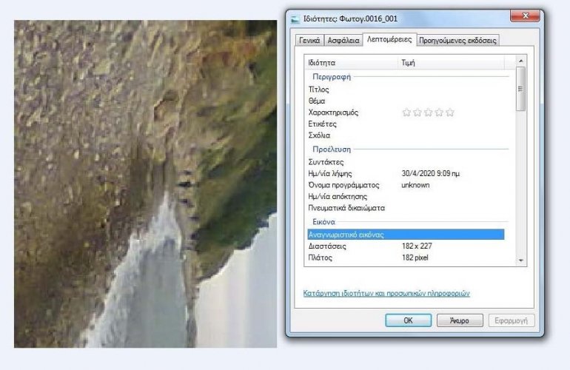
Task: Click the Άκυρο button
Action: pyautogui.click(x=460, y=320)
